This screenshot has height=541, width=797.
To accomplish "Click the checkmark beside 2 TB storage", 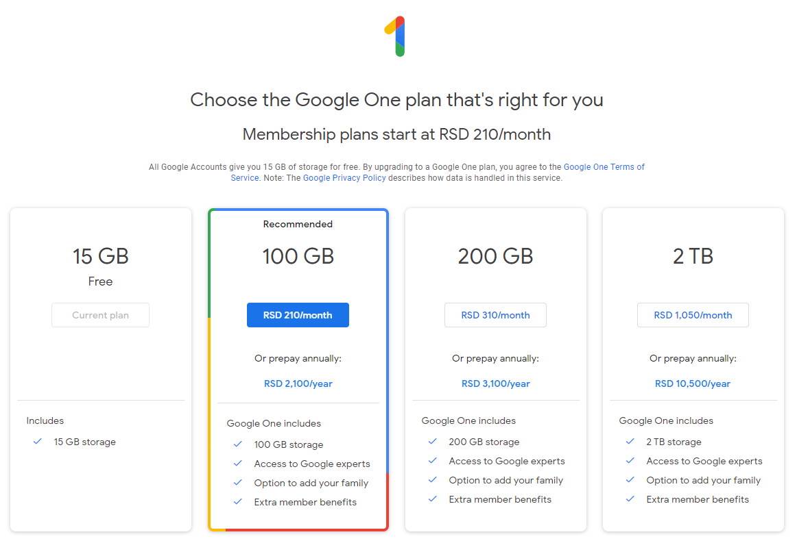I will tap(630, 442).
